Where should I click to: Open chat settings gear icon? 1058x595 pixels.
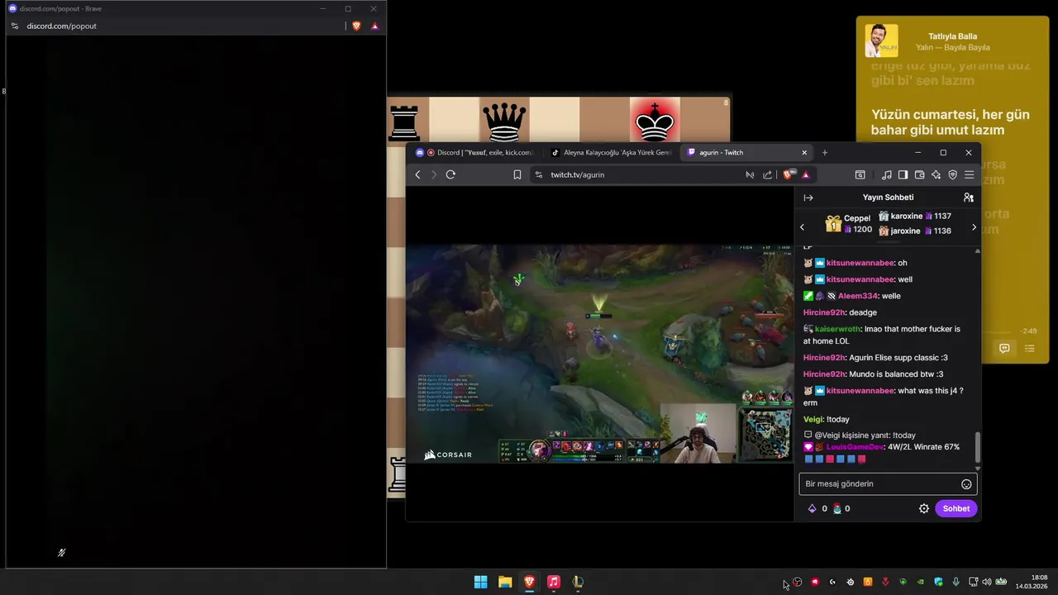(924, 508)
